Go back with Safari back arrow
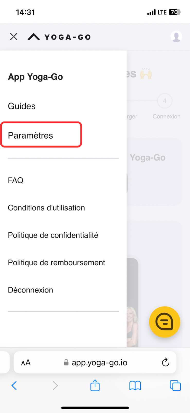The image size is (190, 413). pyautogui.click(x=14, y=386)
